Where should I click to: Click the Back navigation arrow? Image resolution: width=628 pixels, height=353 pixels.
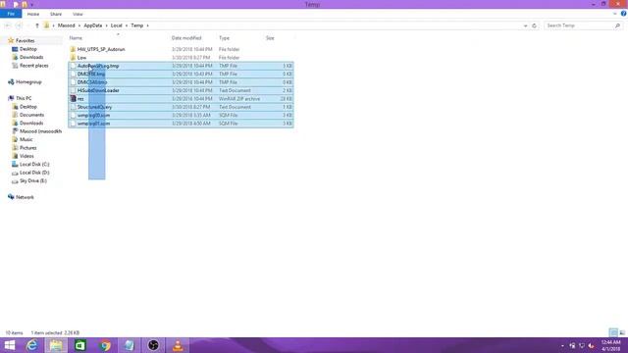click(x=8, y=25)
